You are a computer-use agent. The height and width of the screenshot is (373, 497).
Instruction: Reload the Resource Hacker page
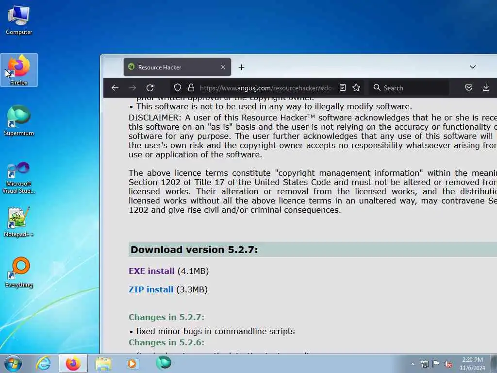coord(150,88)
